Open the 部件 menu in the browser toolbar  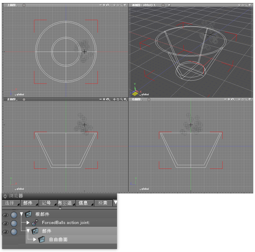tap(29, 203)
